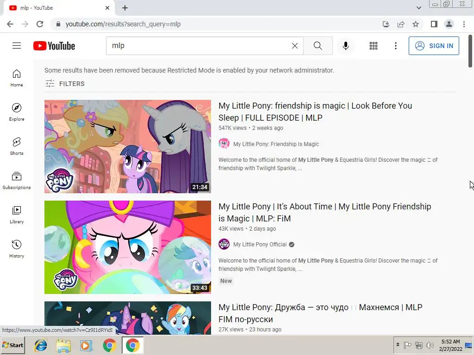Image resolution: width=474 pixels, height=355 pixels.
Task: Open My Little Pony: Friendship Is Magic channel
Action: tap(276, 144)
